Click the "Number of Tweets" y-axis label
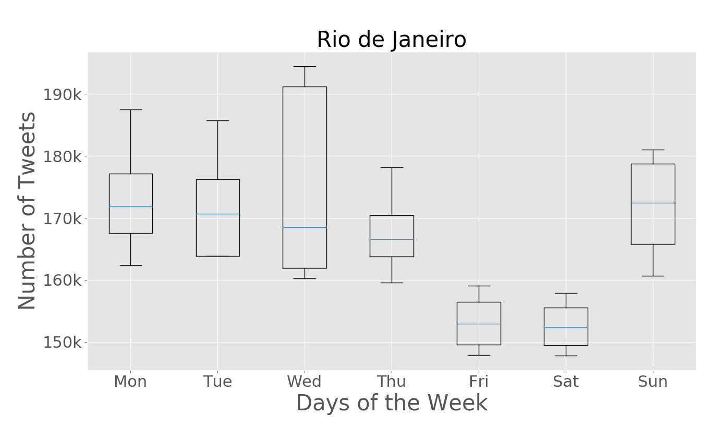The width and height of the screenshot is (717, 439). [27, 210]
